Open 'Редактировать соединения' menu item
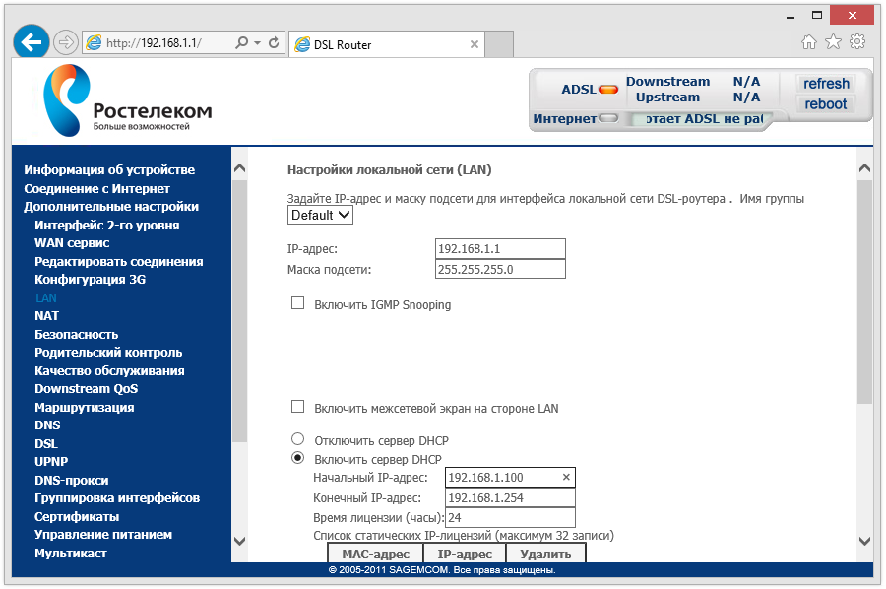 [119, 262]
